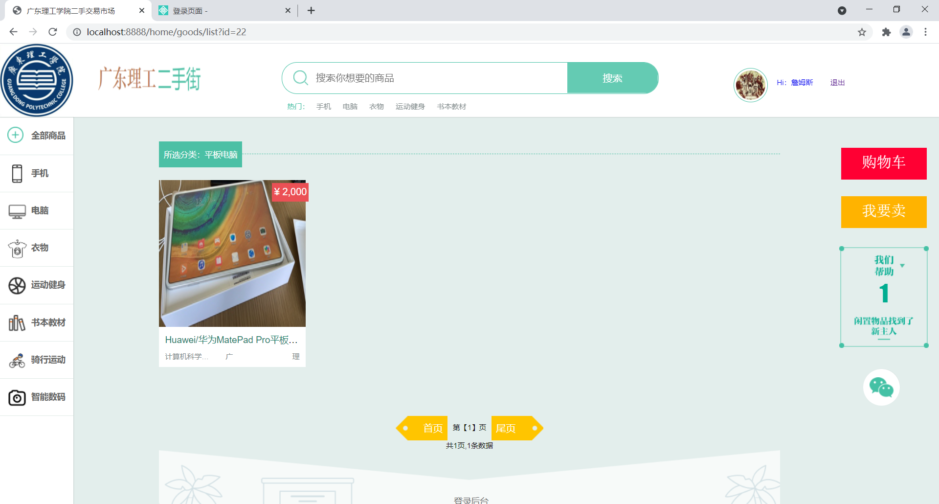Screen dimensions: 939x504
Task: Open the Chrome three-dot menu
Action: click(925, 32)
